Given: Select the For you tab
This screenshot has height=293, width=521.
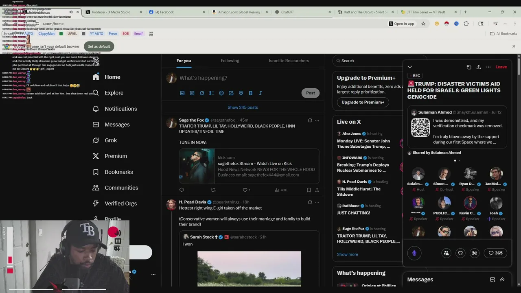Looking at the screenshot, I should tap(184, 61).
